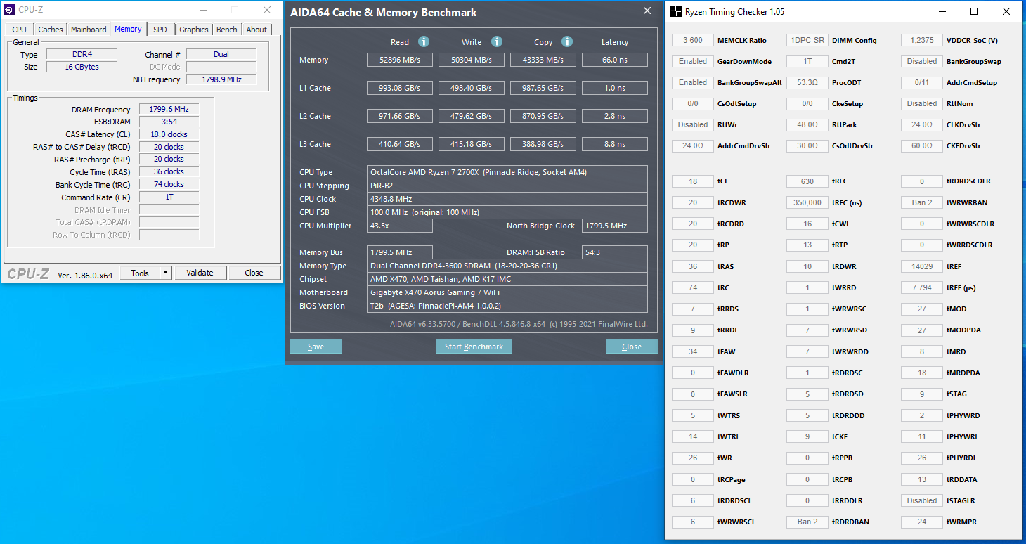Select Memory Type DDR4-3600 SDRAM field
The height and width of the screenshot is (544, 1026).
(x=507, y=266)
